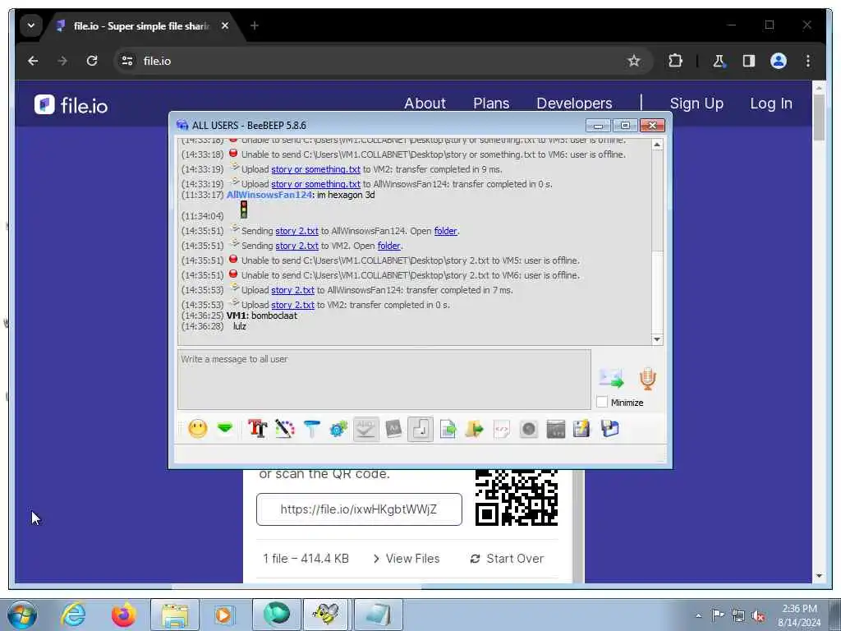Screen dimensions: 841x631
Task: Click the muted volume tray icon
Action: [758, 616]
